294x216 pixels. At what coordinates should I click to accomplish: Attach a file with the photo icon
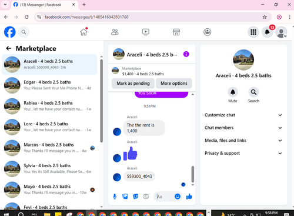125,197
